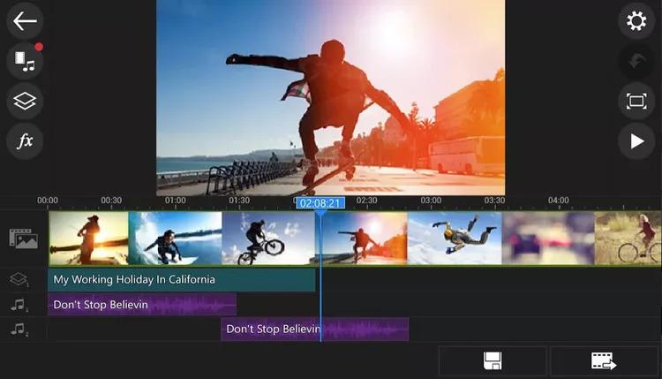662x379 pixels.
Task: Select the woman on bicycle clip
Action: point(628,239)
